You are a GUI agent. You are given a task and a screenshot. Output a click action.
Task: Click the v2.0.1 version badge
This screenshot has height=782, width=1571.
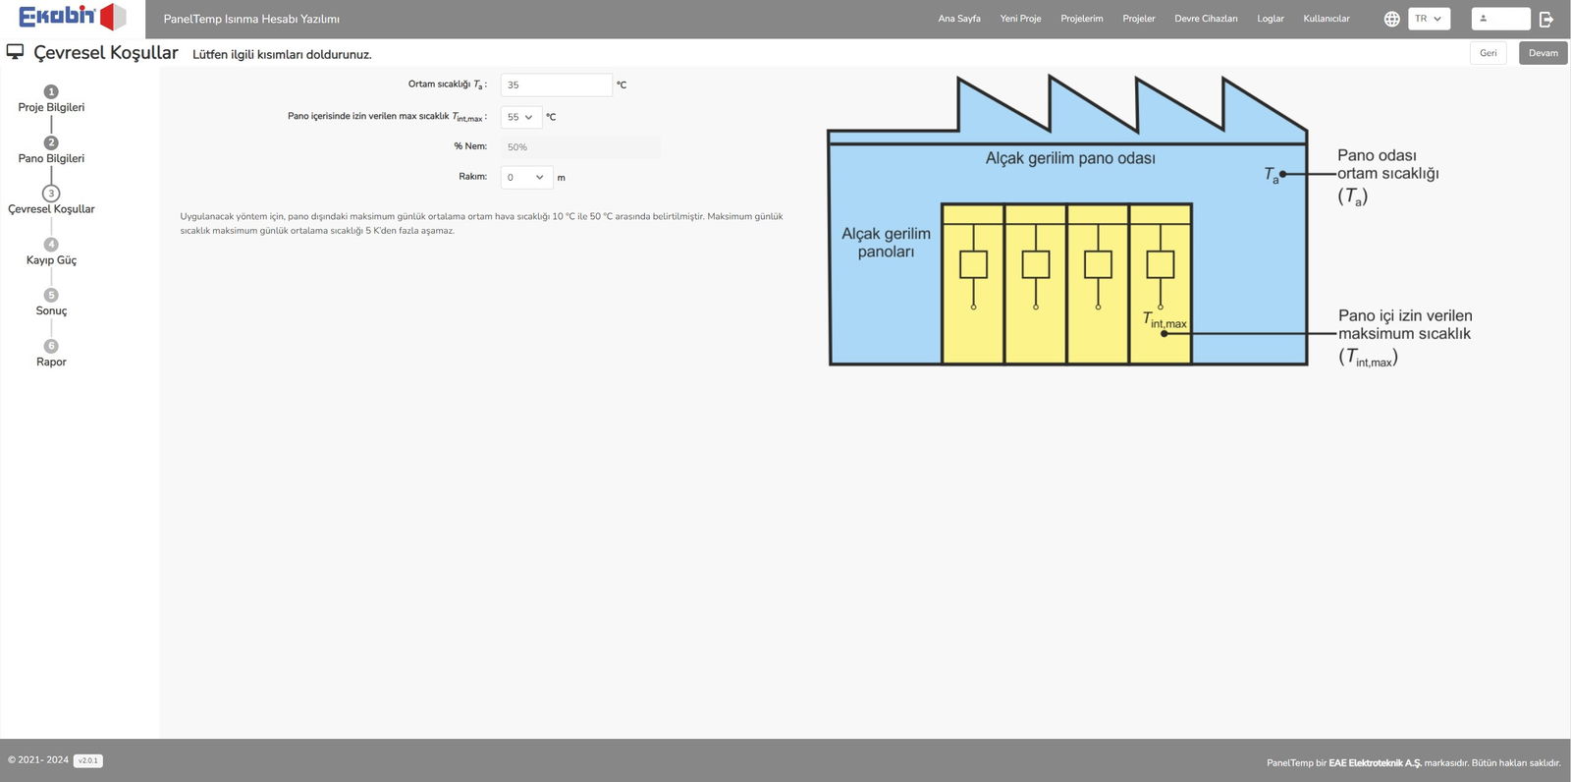[x=87, y=760]
